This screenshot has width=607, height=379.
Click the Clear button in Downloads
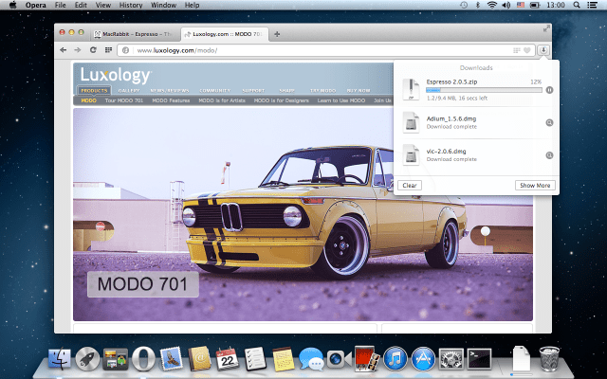[x=408, y=185]
